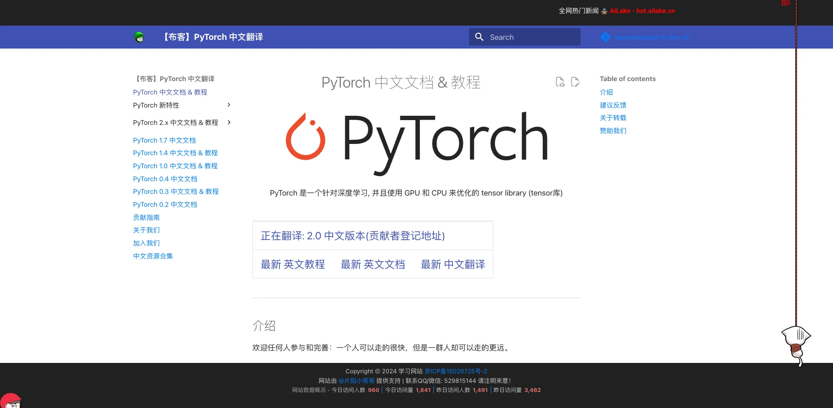
Task: Click the edit this page icon
Action: coord(575,82)
